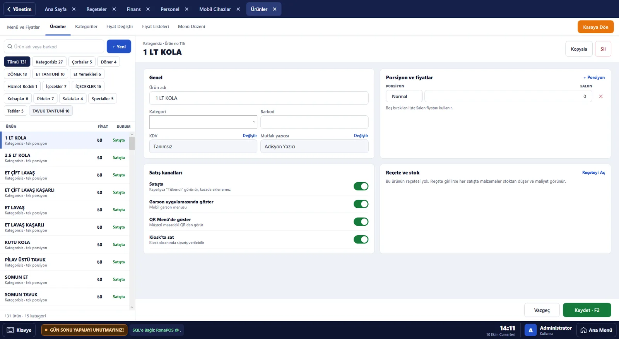Select KUTU KOLA product row
Screen dimensions: 619x339
click(x=65, y=245)
